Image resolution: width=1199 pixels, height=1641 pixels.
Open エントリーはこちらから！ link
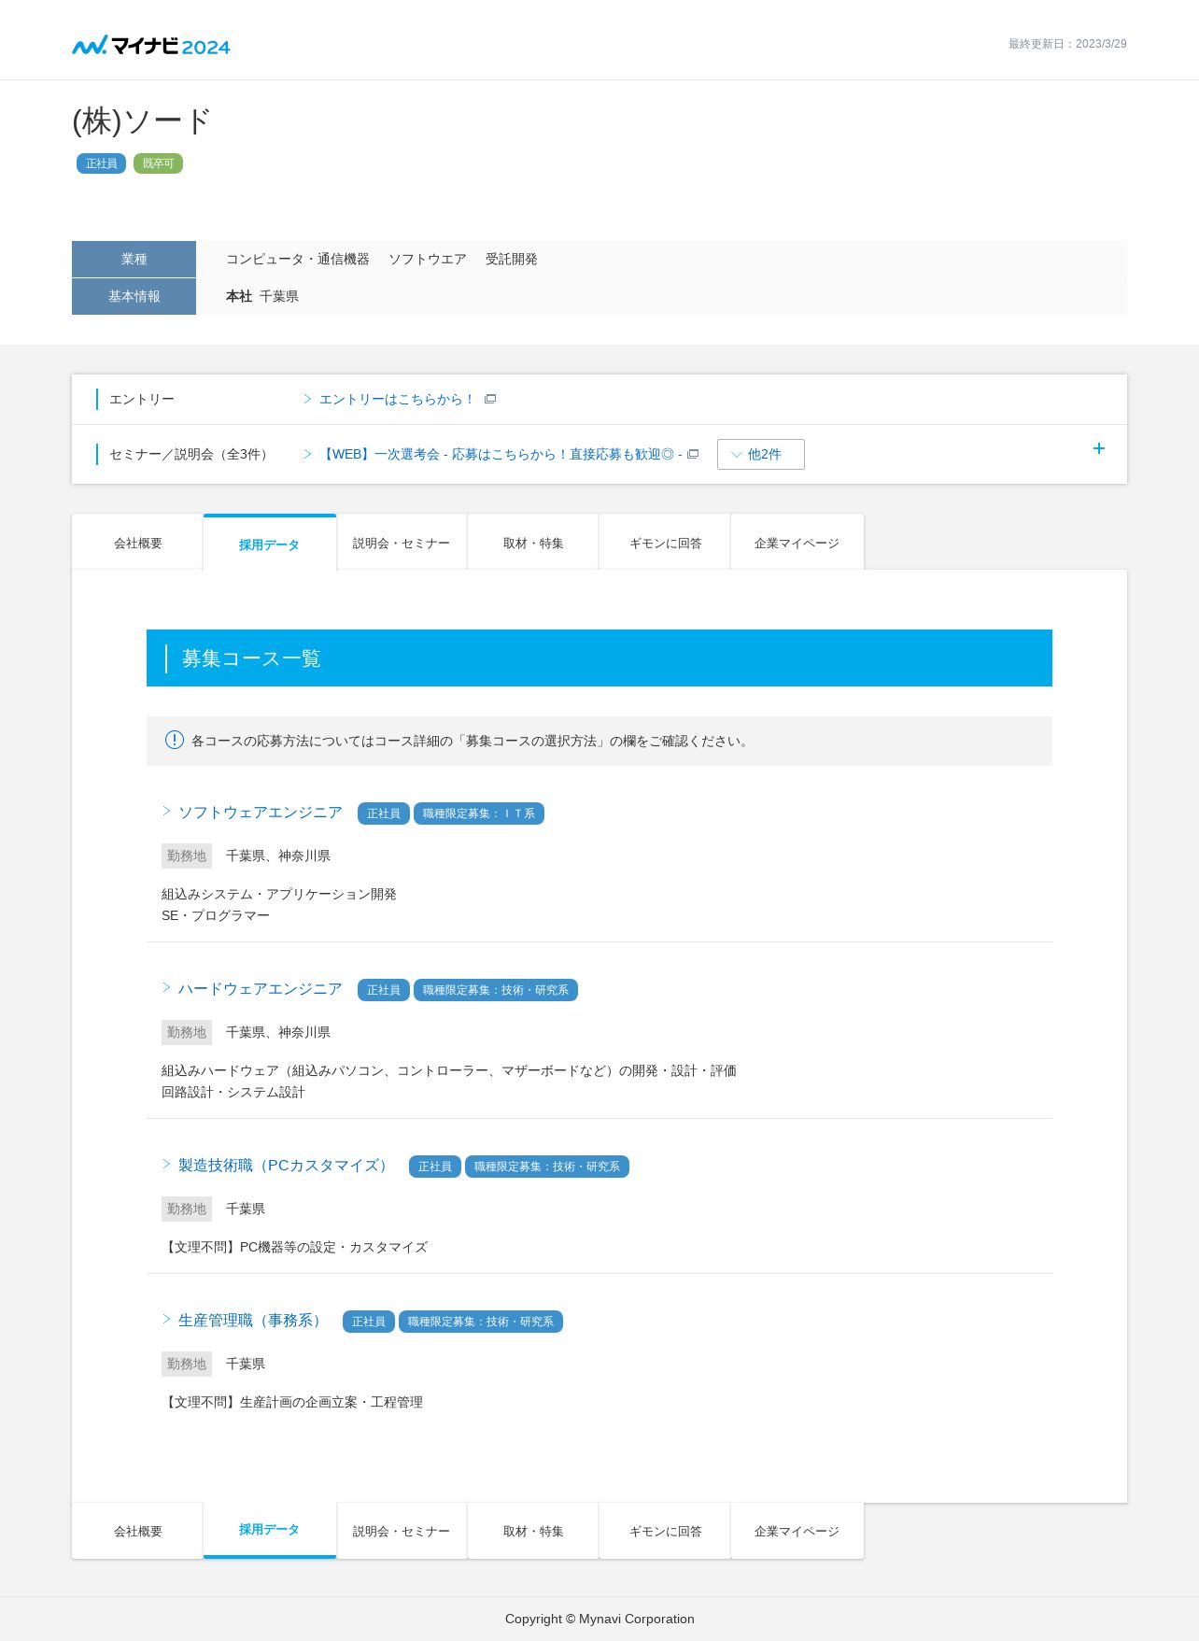(x=397, y=399)
